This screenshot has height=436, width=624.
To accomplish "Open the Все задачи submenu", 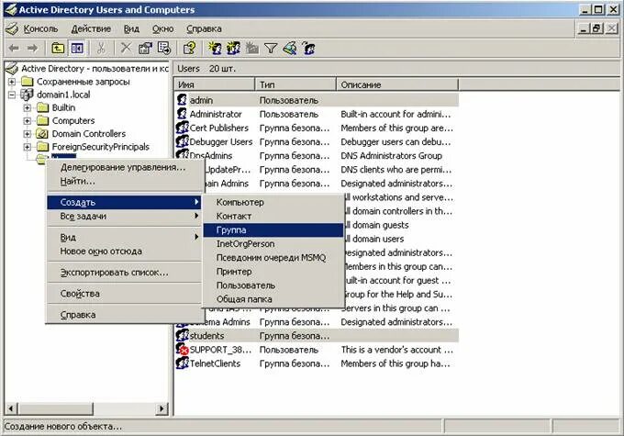I will click(x=124, y=217).
